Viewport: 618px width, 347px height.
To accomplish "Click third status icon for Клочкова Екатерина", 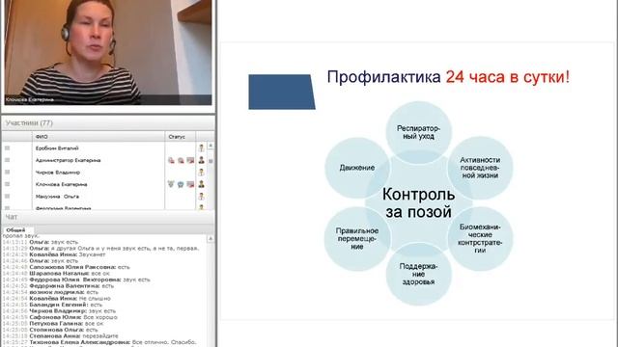I will 190,184.
